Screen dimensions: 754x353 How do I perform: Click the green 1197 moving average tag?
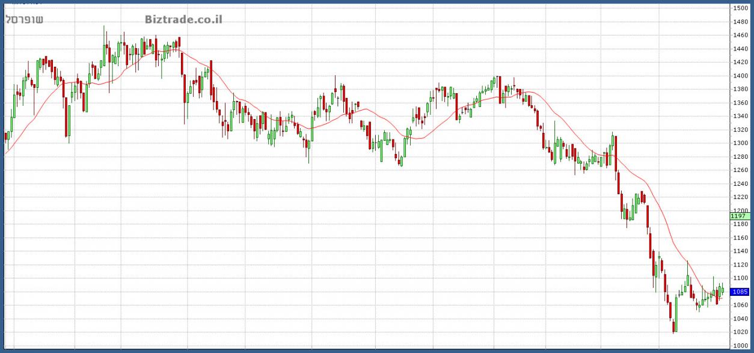point(738,216)
